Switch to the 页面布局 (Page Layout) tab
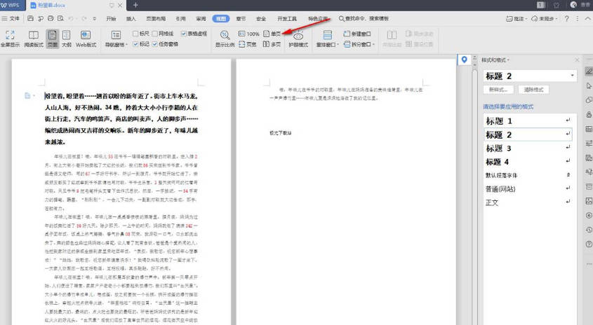This screenshot has height=325, width=593. [x=156, y=18]
